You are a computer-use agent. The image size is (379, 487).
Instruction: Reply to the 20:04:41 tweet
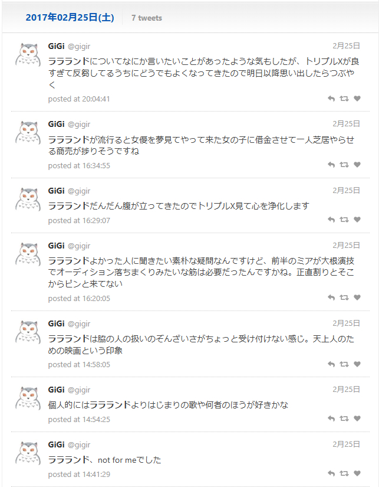[331, 99]
